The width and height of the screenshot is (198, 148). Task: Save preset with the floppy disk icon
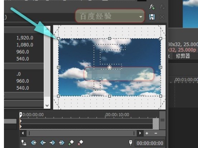point(152,17)
